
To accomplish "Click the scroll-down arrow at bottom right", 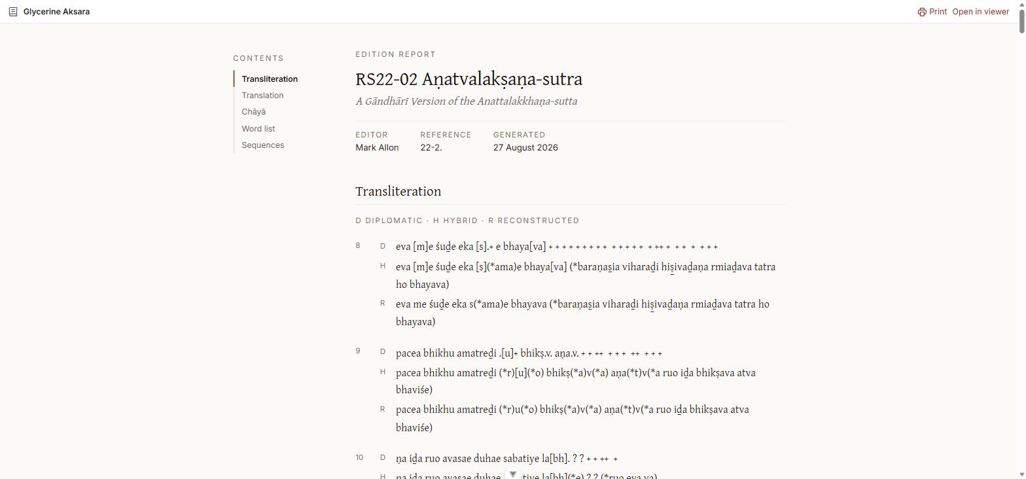I will coord(1021,474).
